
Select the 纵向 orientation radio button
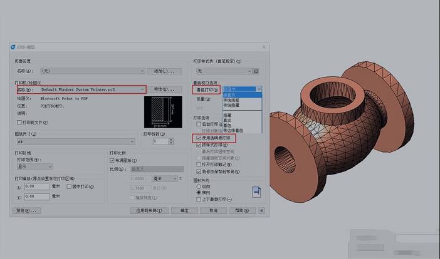[x=199, y=186]
